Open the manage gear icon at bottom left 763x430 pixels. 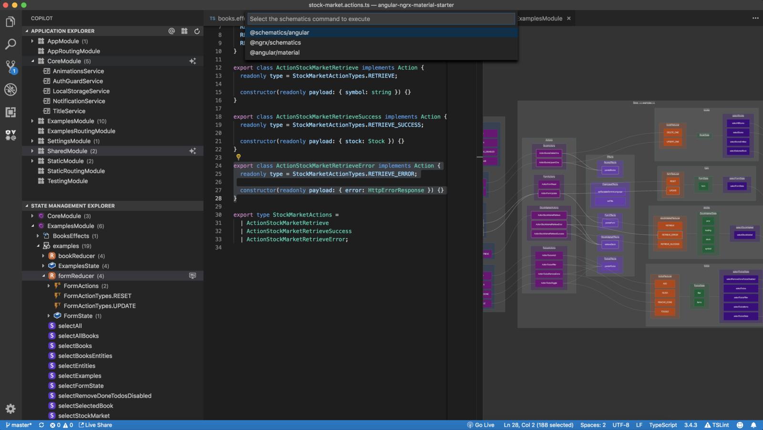(10, 409)
